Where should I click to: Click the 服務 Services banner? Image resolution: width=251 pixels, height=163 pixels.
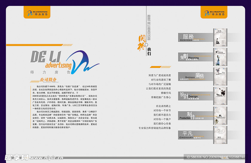point(195,37)
